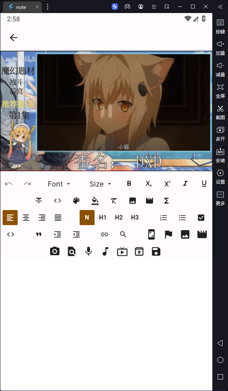228x391 pixels.
Task: Close the note tab
Action: pyautogui.click(x=37, y=7)
